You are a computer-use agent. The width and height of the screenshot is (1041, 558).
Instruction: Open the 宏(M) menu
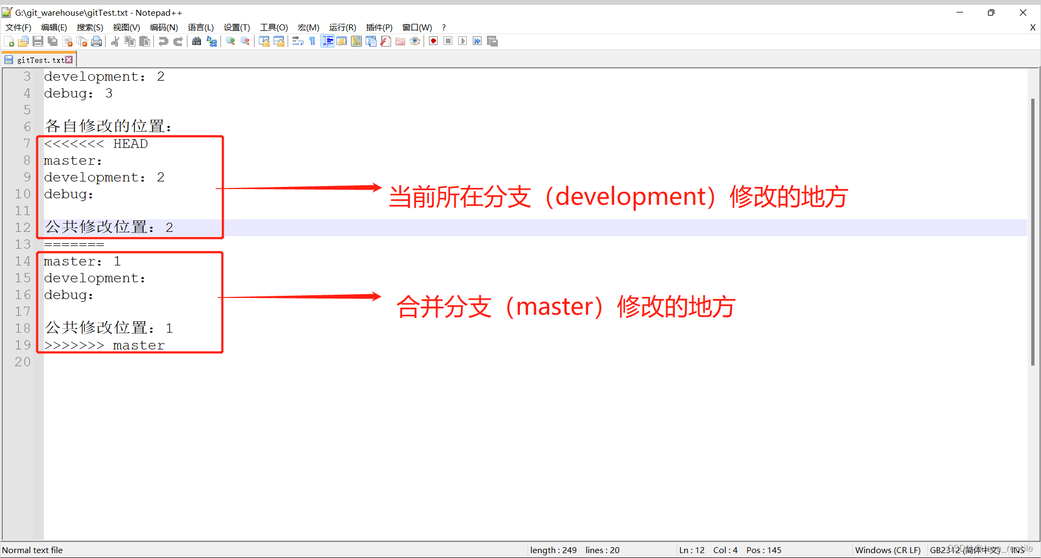coord(309,27)
